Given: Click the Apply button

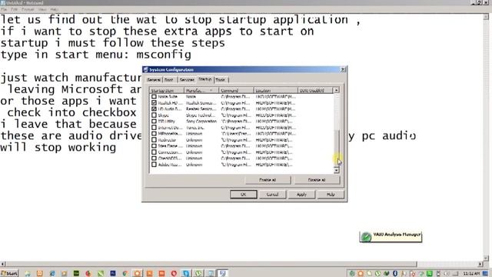Looking at the screenshot, I should pos(301,195).
